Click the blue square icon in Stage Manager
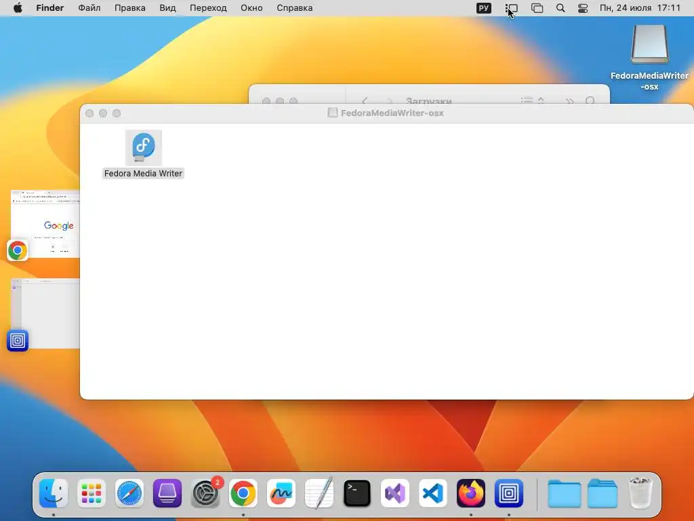The width and height of the screenshot is (694, 521). click(18, 341)
